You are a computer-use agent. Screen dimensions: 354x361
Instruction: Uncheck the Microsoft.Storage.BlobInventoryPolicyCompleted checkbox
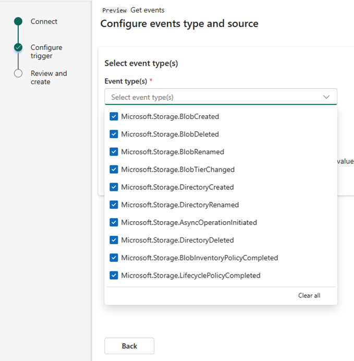pyautogui.click(x=114, y=258)
